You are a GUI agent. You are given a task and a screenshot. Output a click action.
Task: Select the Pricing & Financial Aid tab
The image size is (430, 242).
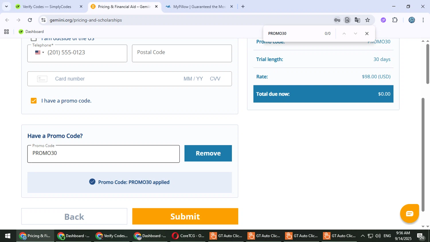coord(124,7)
